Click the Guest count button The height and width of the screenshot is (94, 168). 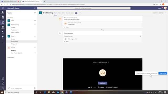click(x=161, y=13)
